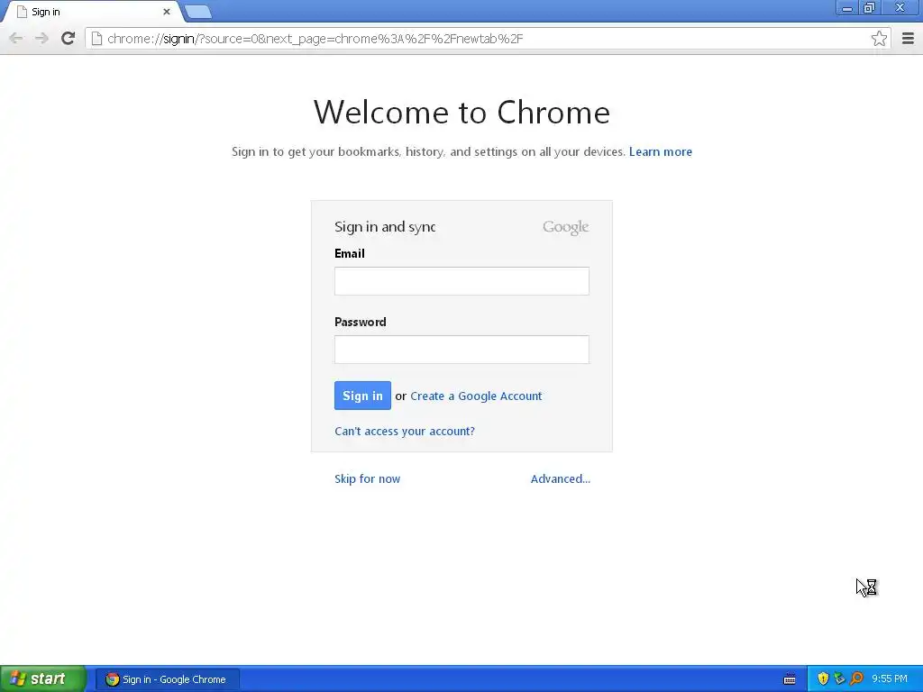Click the 9:55 PM clock
The height and width of the screenshot is (692, 923).
pos(890,679)
